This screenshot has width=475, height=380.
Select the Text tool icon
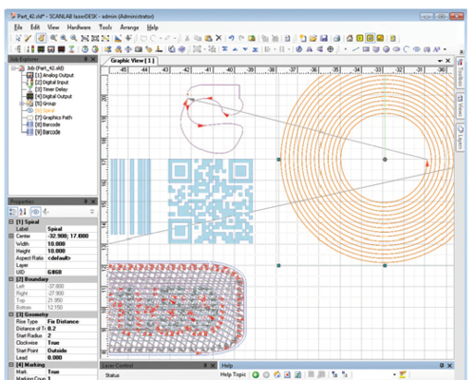pos(437,49)
